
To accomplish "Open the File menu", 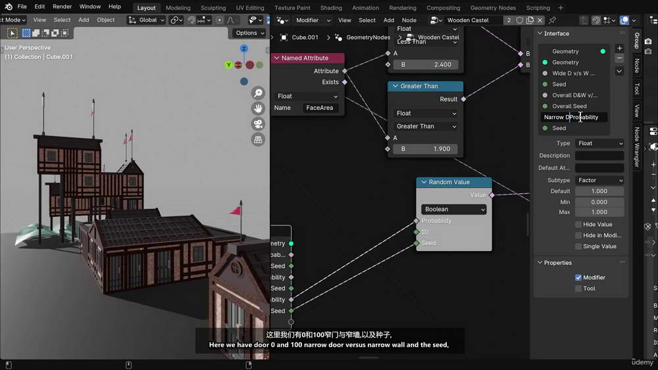I will pos(22,7).
